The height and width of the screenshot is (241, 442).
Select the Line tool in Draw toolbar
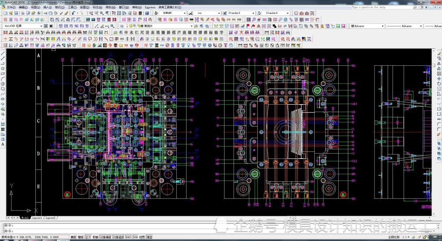pos(3,53)
